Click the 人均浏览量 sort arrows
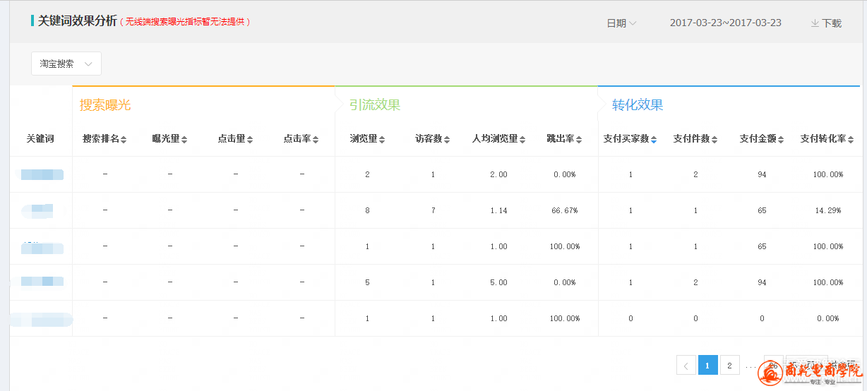Viewport: 867px width, 391px height. coord(522,140)
